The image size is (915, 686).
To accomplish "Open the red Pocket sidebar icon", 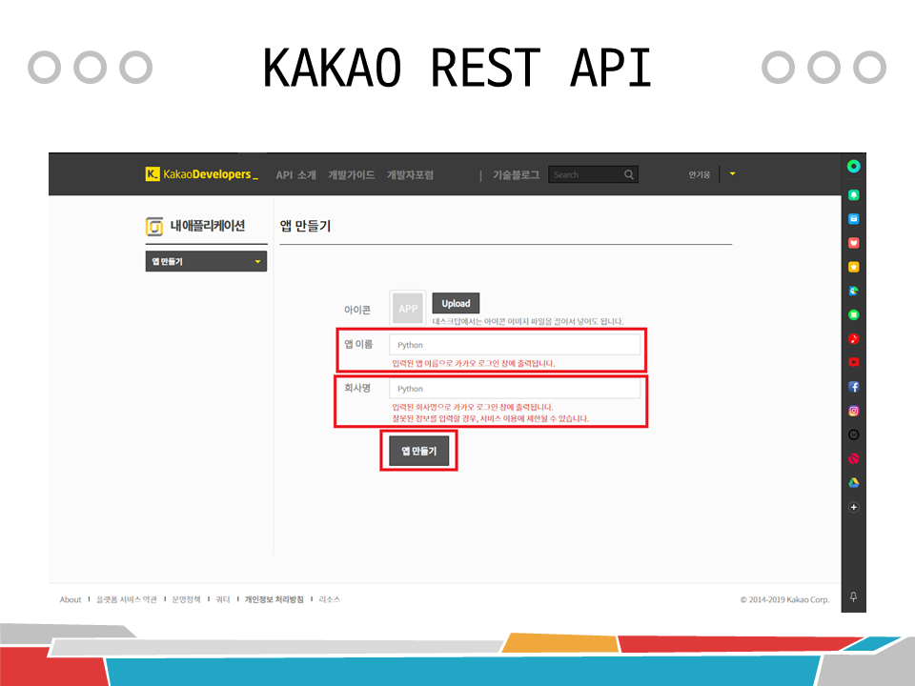I will (x=854, y=243).
